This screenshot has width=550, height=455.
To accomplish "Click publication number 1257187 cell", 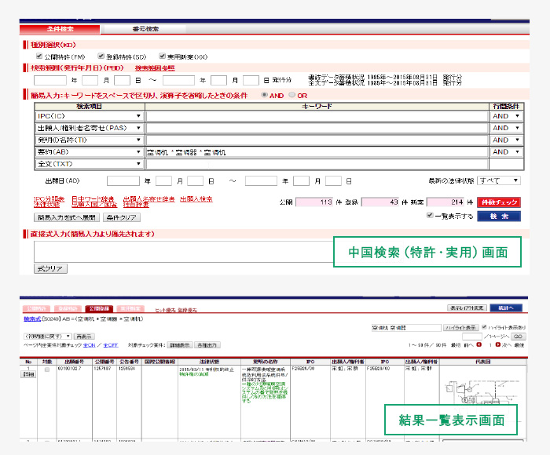I will (102, 369).
